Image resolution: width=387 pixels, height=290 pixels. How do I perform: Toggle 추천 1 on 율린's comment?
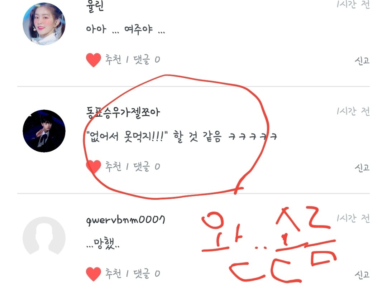[x=117, y=59]
